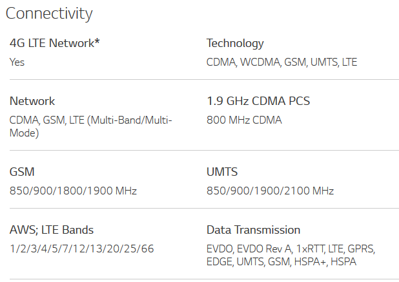Screen dimensions: 399x282
Task: Select the 4G LTE Network* label
Action: [54, 43]
